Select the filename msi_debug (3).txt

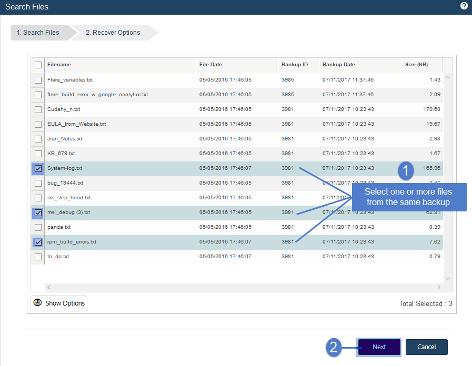click(x=68, y=212)
